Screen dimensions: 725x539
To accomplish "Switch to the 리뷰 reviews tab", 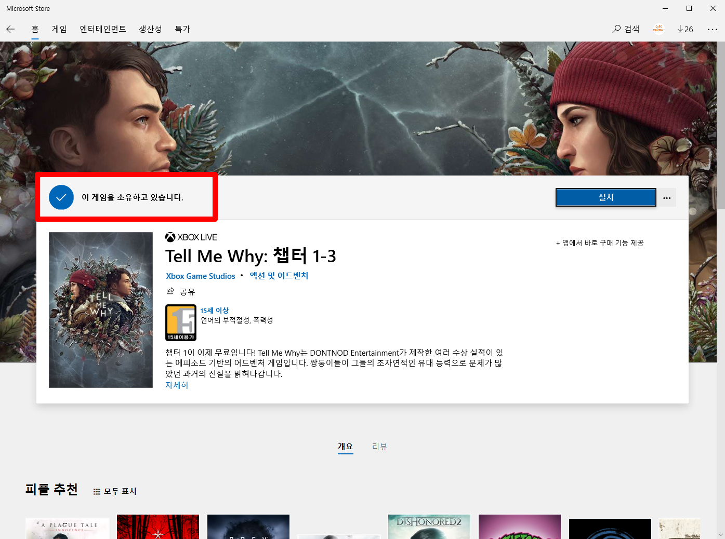I will tap(379, 447).
